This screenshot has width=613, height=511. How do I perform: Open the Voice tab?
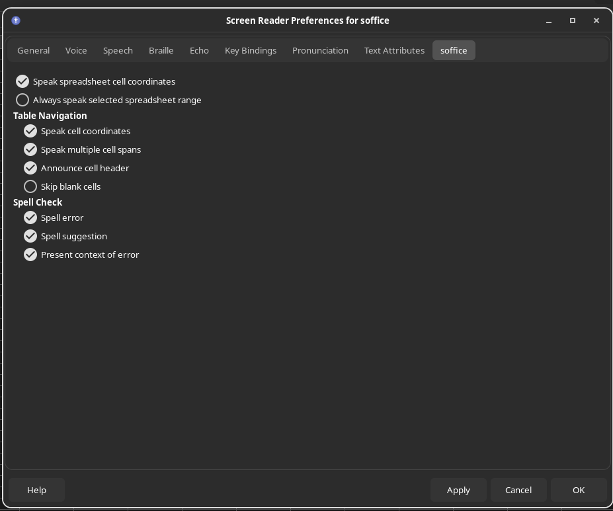coord(76,50)
